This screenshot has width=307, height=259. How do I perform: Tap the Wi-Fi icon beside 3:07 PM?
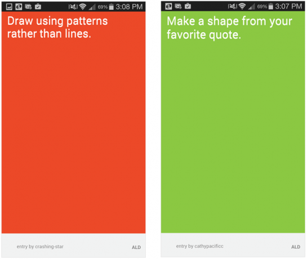tap(242, 6)
